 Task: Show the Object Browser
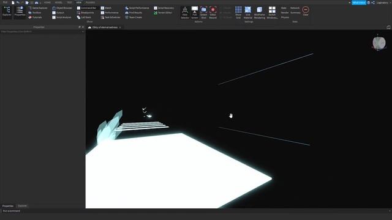click(x=62, y=8)
